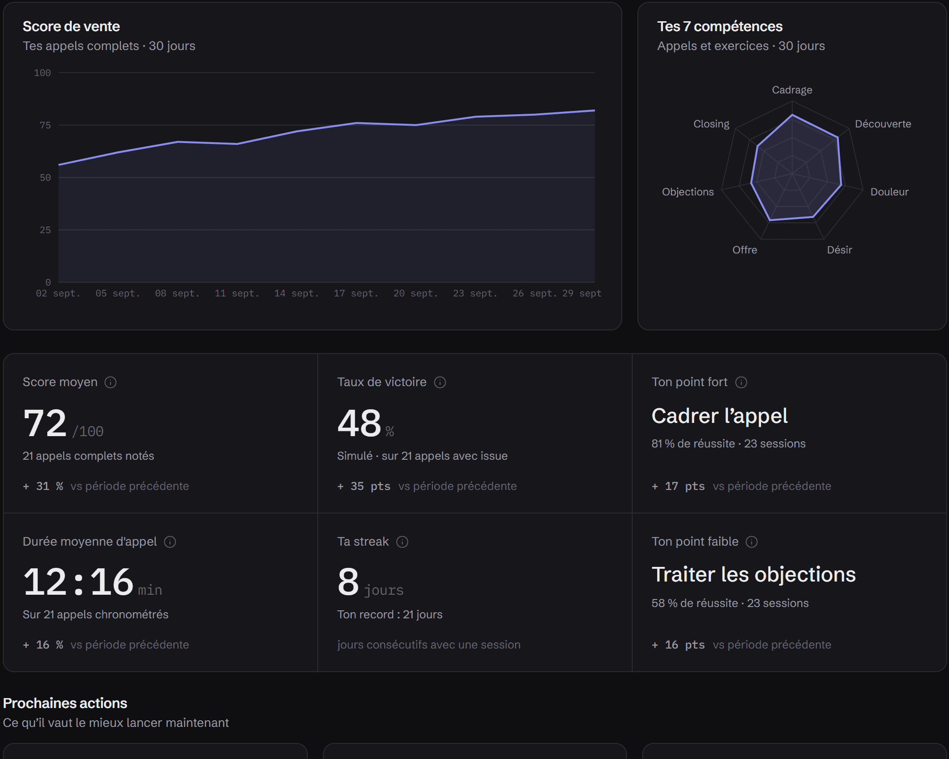Click the Objections radar axis label

[x=688, y=192]
